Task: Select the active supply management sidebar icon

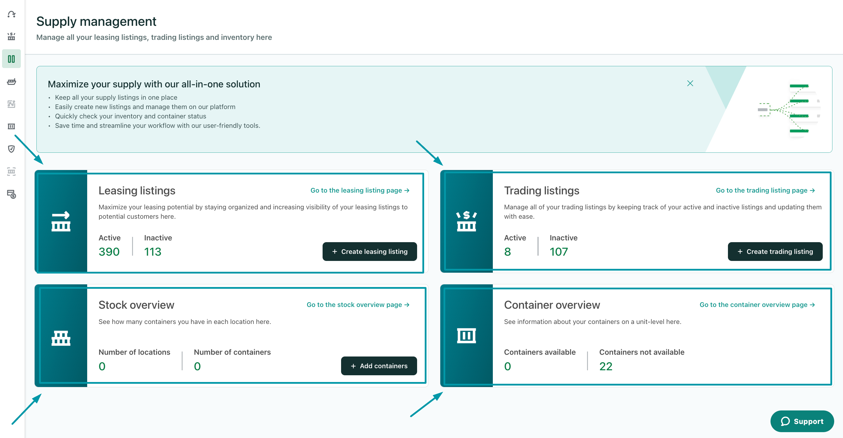Action: (x=11, y=59)
